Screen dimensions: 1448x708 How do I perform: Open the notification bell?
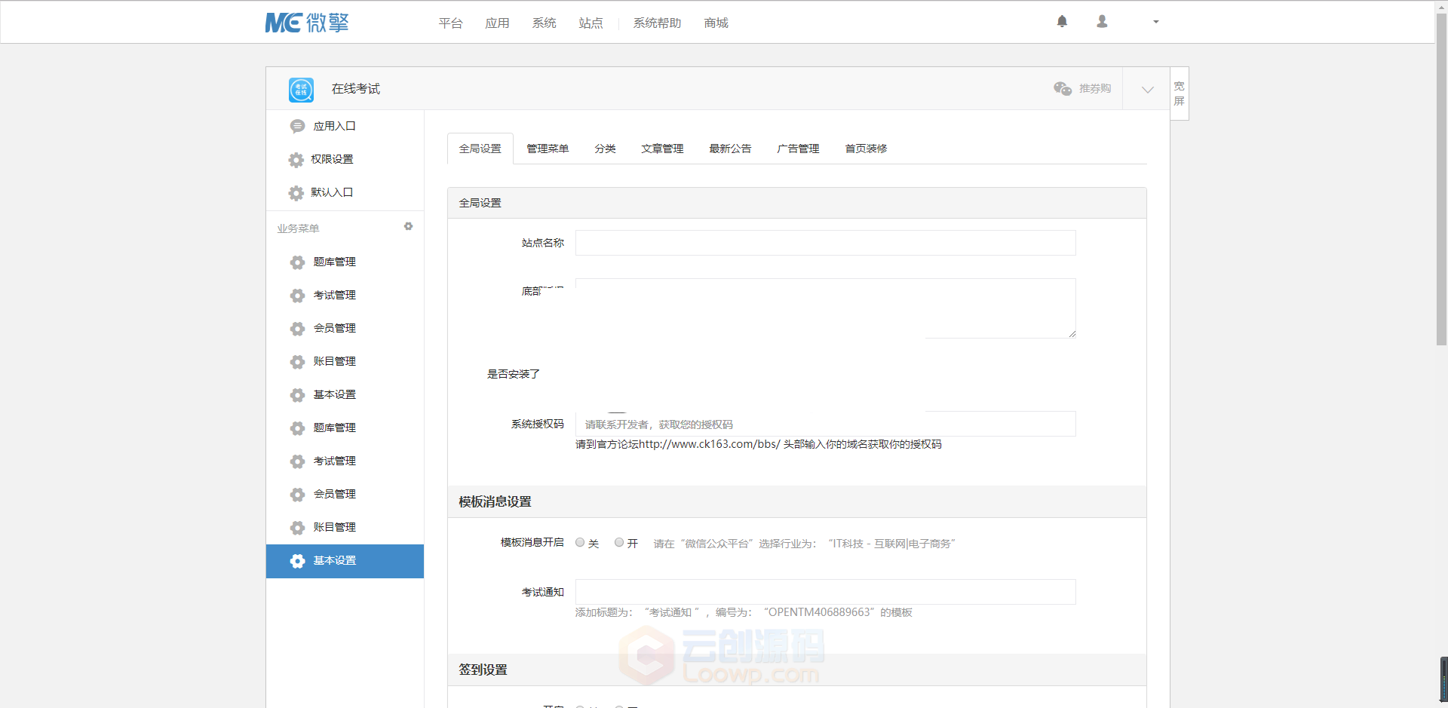(1062, 22)
